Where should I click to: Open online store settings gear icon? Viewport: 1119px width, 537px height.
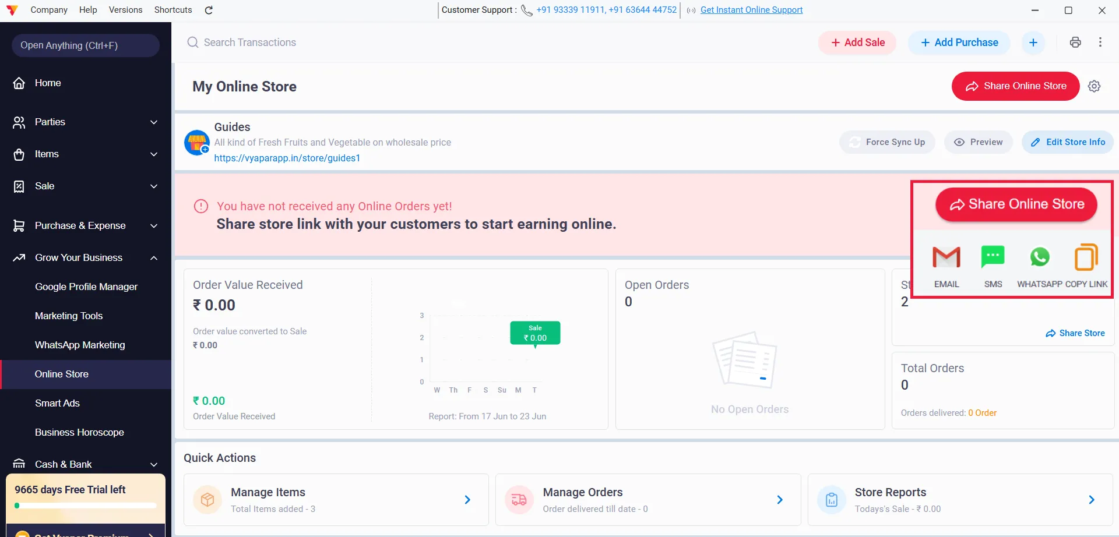tap(1095, 86)
